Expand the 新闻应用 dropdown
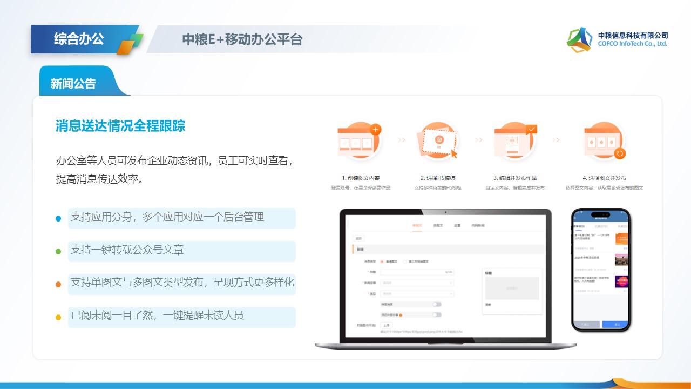This screenshot has height=389, width=691. click(x=417, y=283)
